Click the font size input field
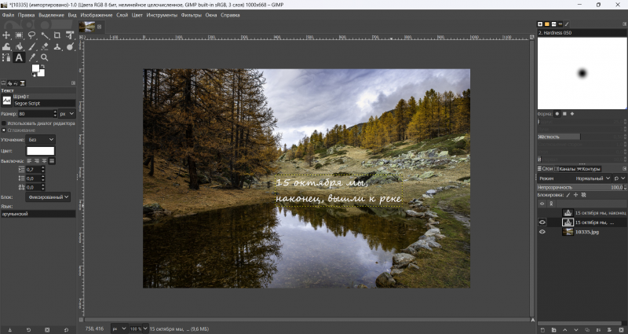Image resolution: width=628 pixels, height=334 pixels. click(35, 114)
